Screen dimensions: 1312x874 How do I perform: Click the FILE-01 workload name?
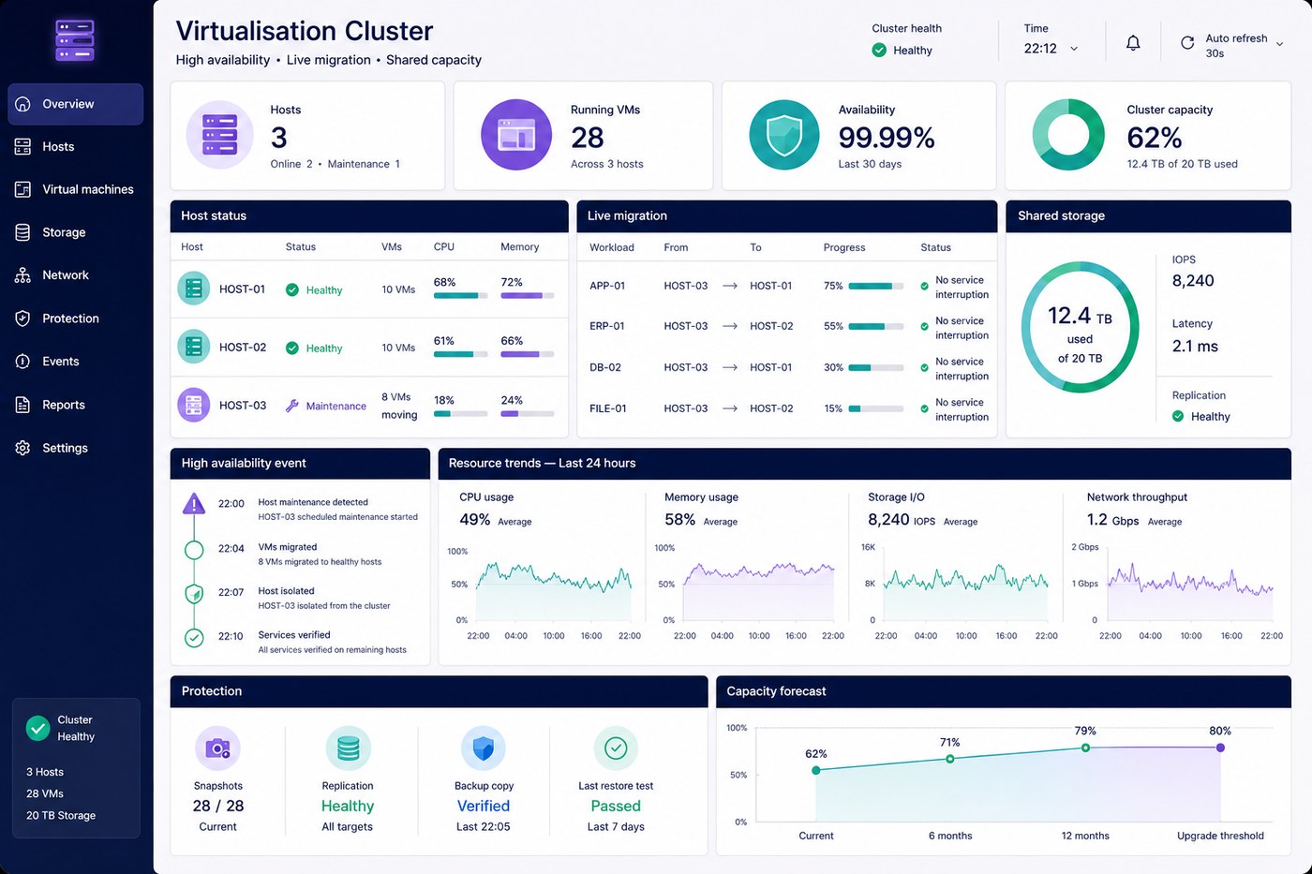(x=608, y=408)
